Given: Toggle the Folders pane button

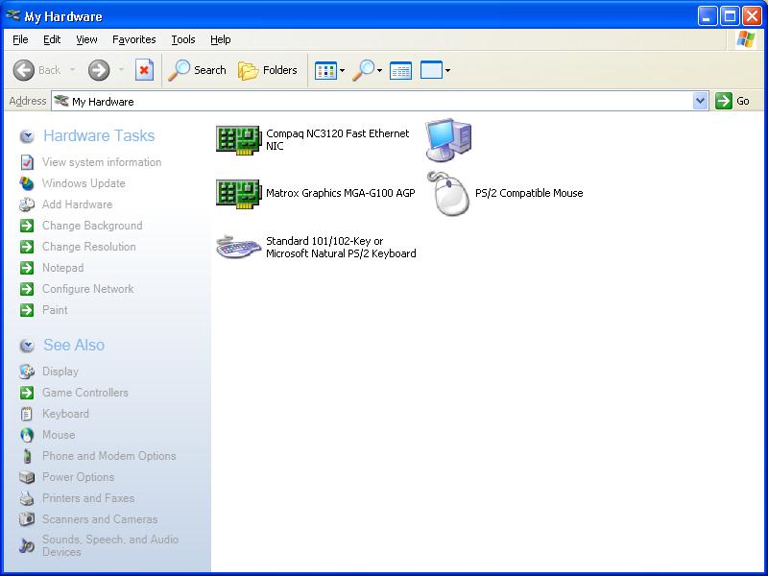Looking at the screenshot, I should click(x=268, y=70).
